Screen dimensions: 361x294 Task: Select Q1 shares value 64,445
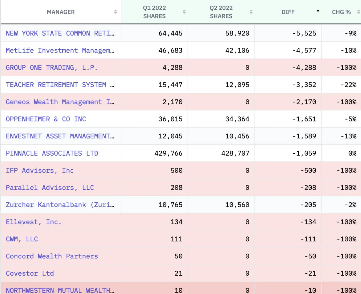point(170,33)
